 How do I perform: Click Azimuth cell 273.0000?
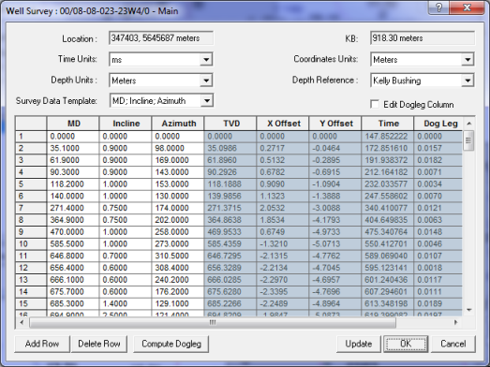coord(178,244)
